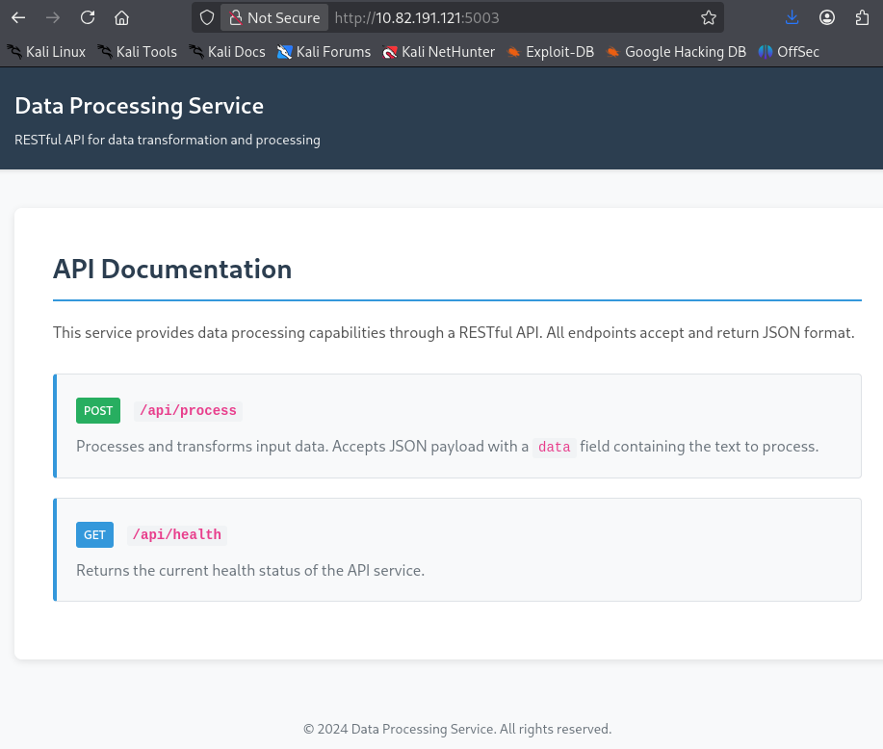Click the 'Data Processing Service' page title
The image size is (883, 749).
click(x=139, y=106)
